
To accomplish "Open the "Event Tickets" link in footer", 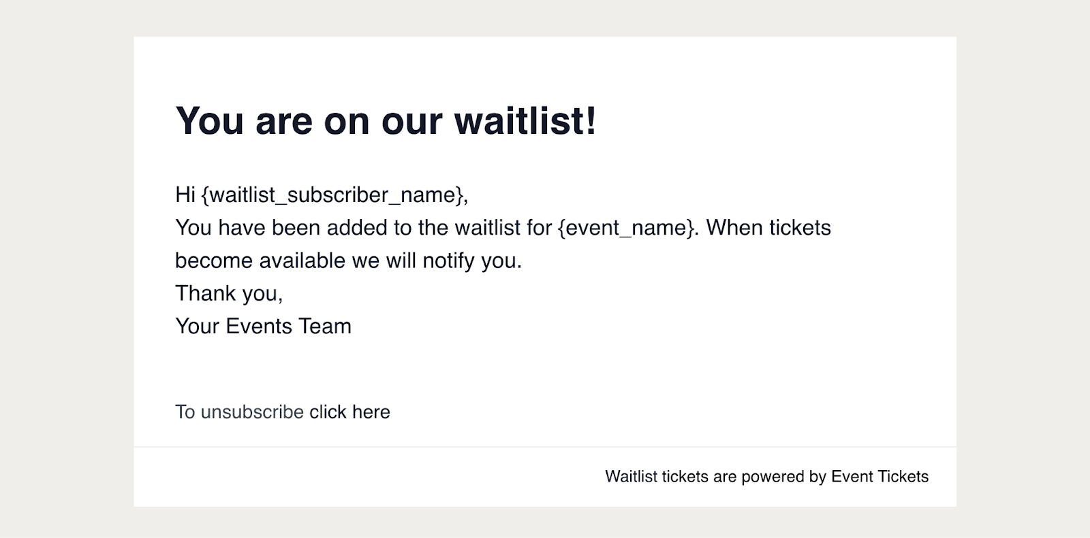I will click(x=879, y=477).
